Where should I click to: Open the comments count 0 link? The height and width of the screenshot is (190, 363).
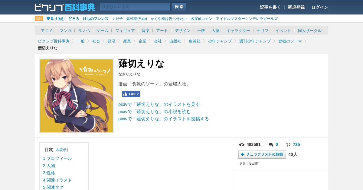[276, 144]
